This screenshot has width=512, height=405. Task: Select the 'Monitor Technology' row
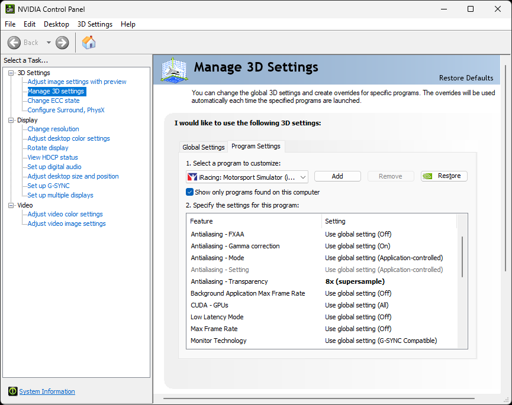(x=321, y=341)
